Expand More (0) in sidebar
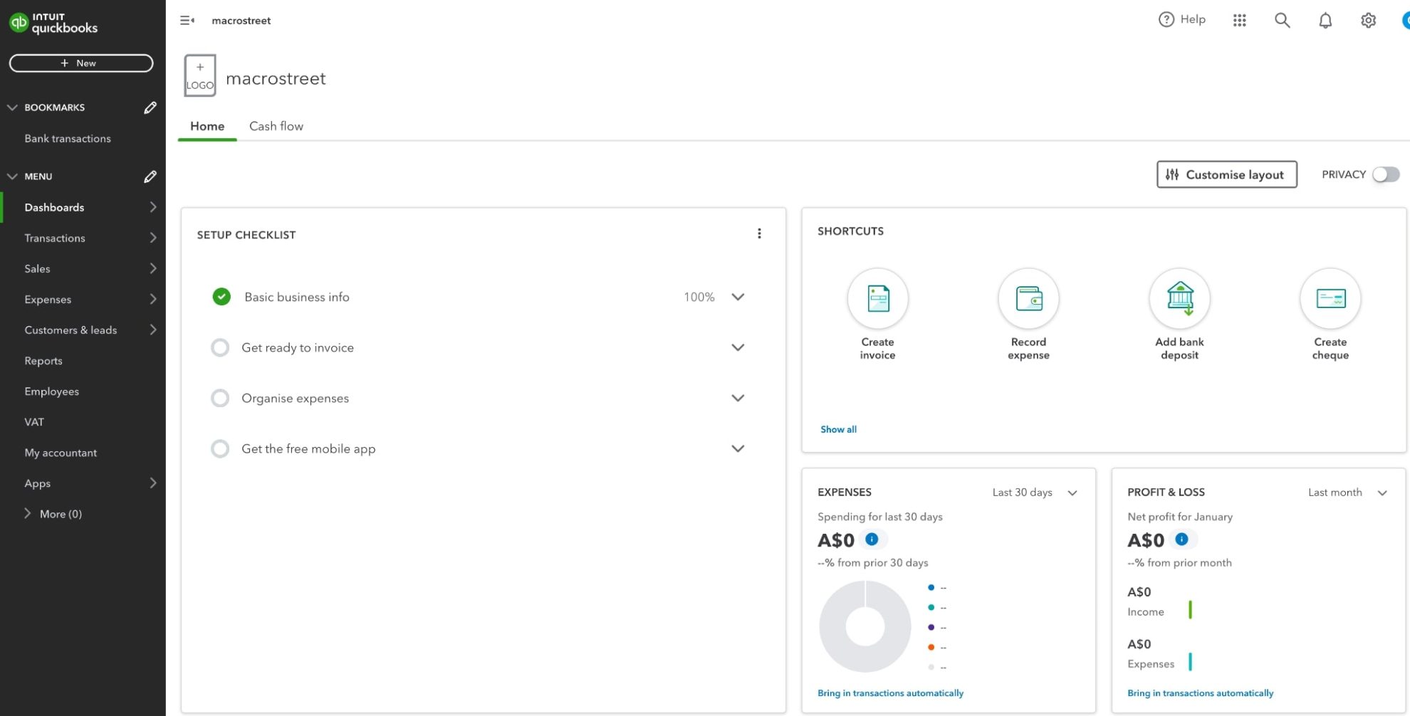The width and height of the screenshot is (1410, 716). (53, 514)
